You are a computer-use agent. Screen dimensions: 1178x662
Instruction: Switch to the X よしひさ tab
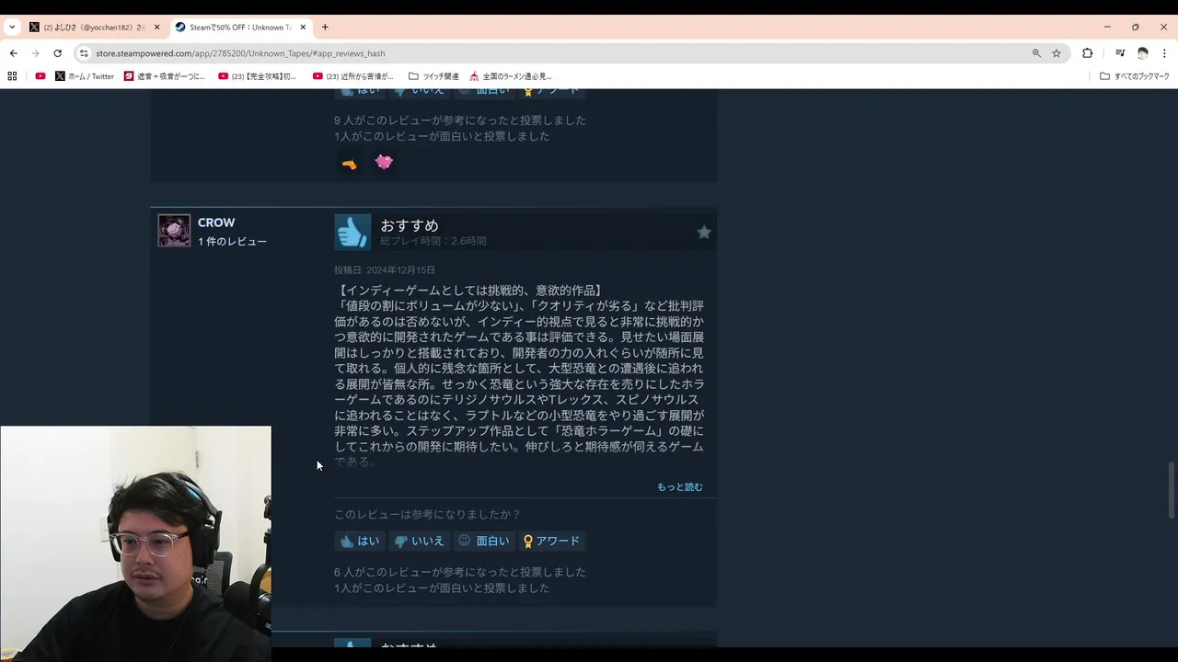pos(95,28)
